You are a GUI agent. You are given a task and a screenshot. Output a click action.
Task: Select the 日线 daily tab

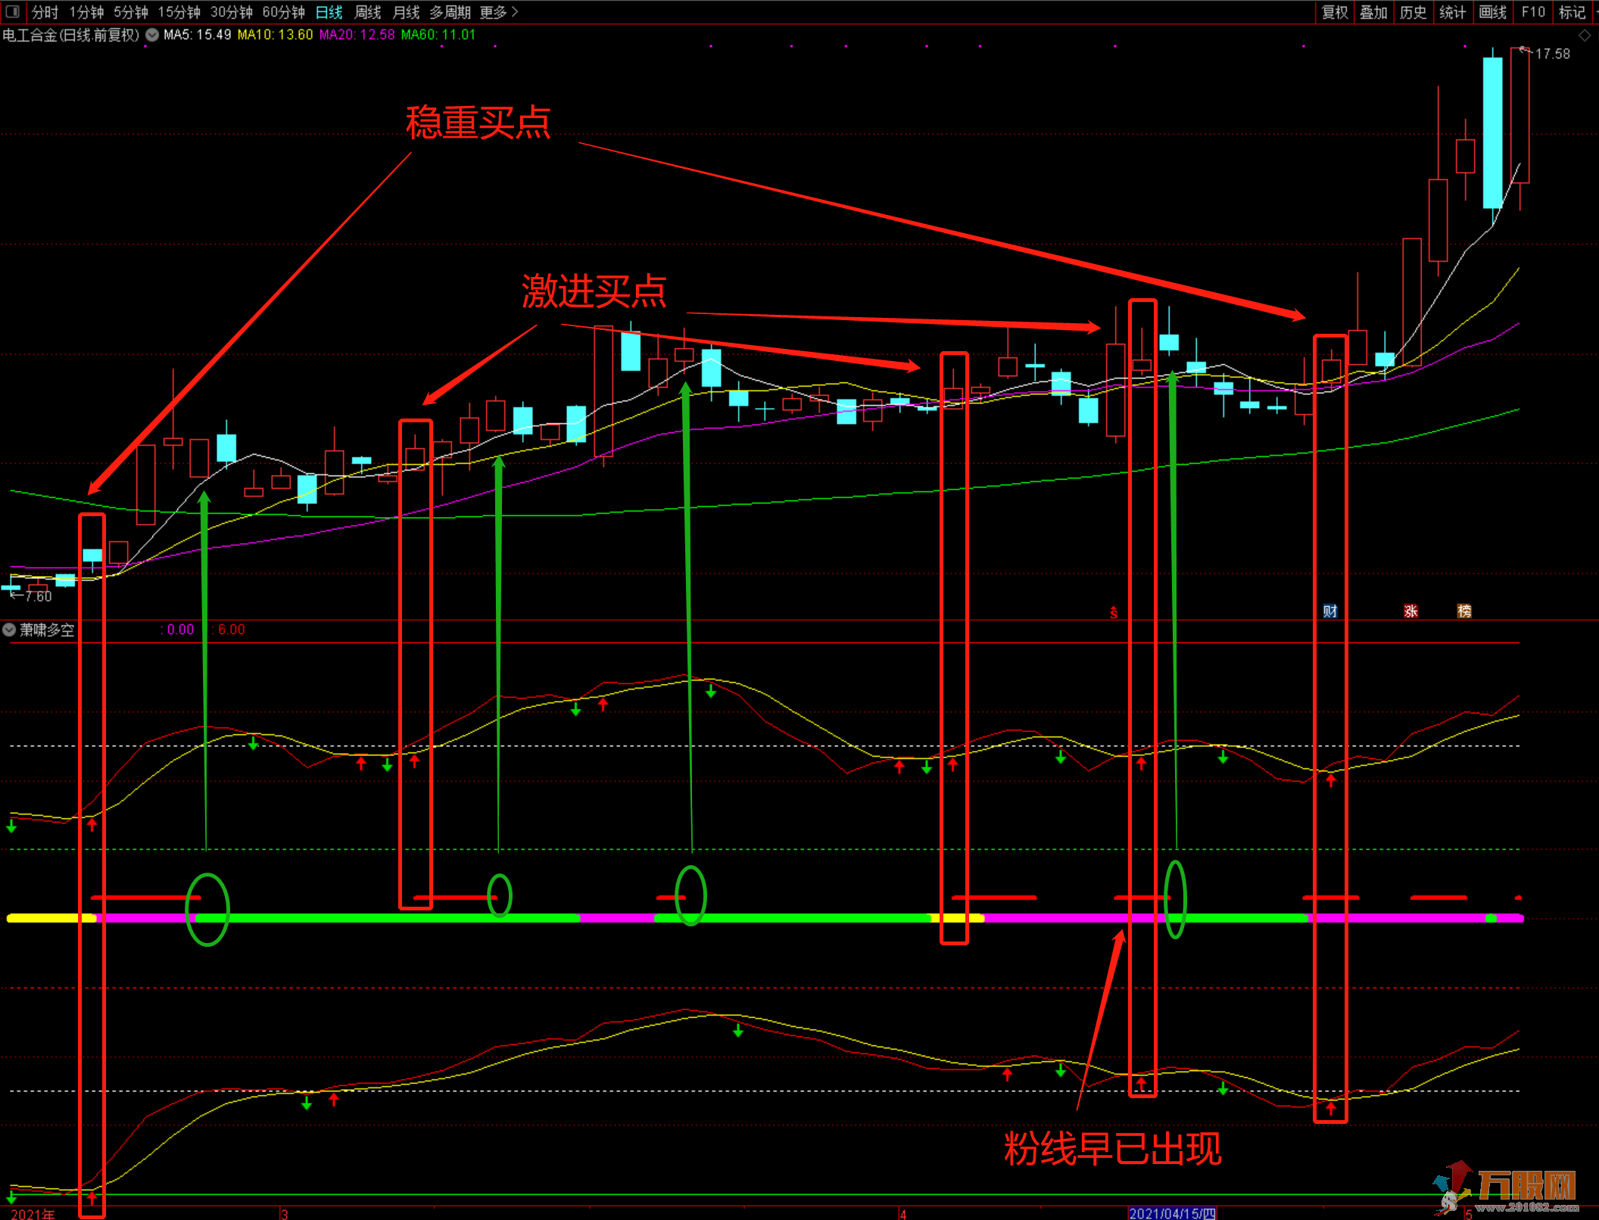[329, 12]
